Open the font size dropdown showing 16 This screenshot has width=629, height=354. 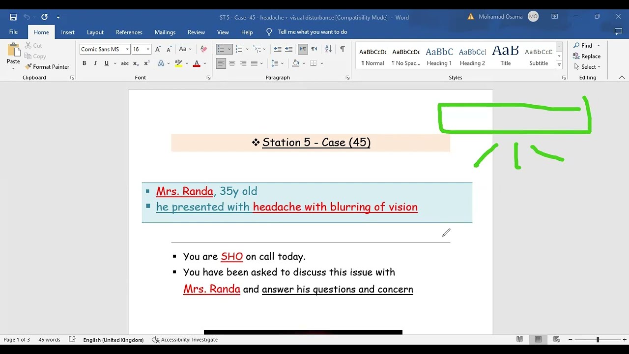(x=148, y=49)
